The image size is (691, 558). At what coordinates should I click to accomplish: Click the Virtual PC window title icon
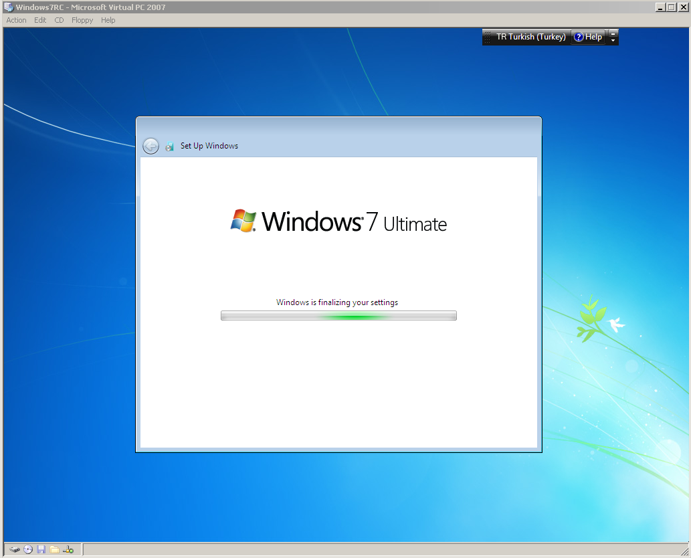point(9,7)
